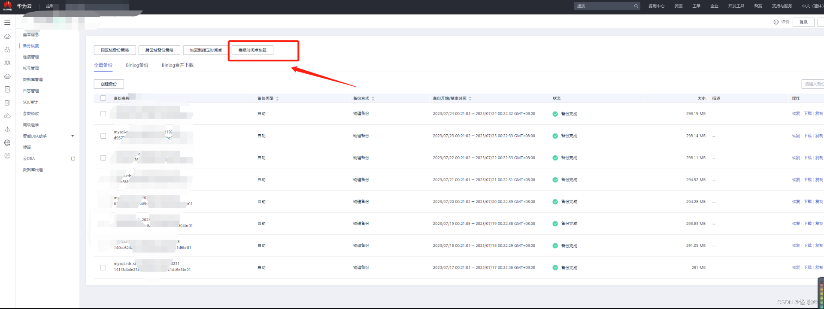
Task: Check the box for the 2023/07/17 backup row
Action: 103,267
